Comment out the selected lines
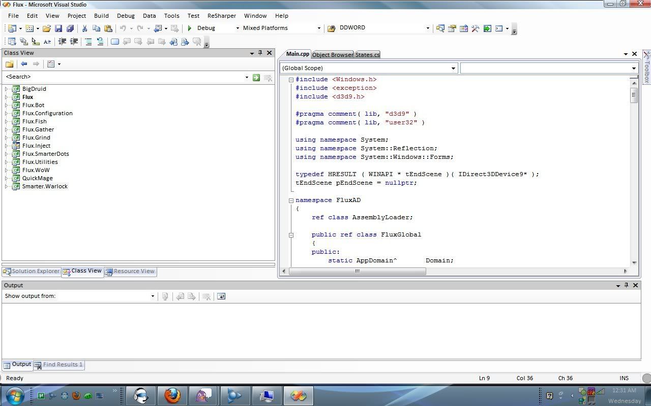651x406 pixels. tap(88, 42)
